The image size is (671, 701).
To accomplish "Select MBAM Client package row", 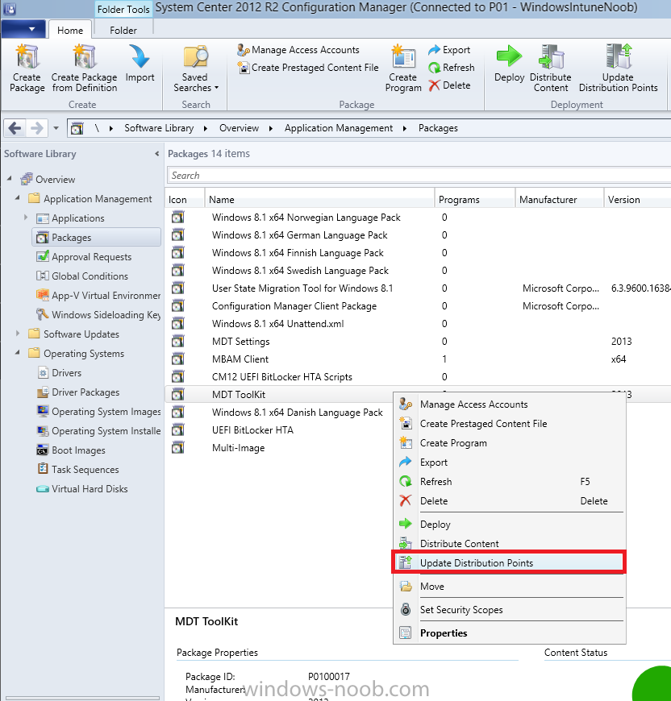I will (x=418, y=359).
